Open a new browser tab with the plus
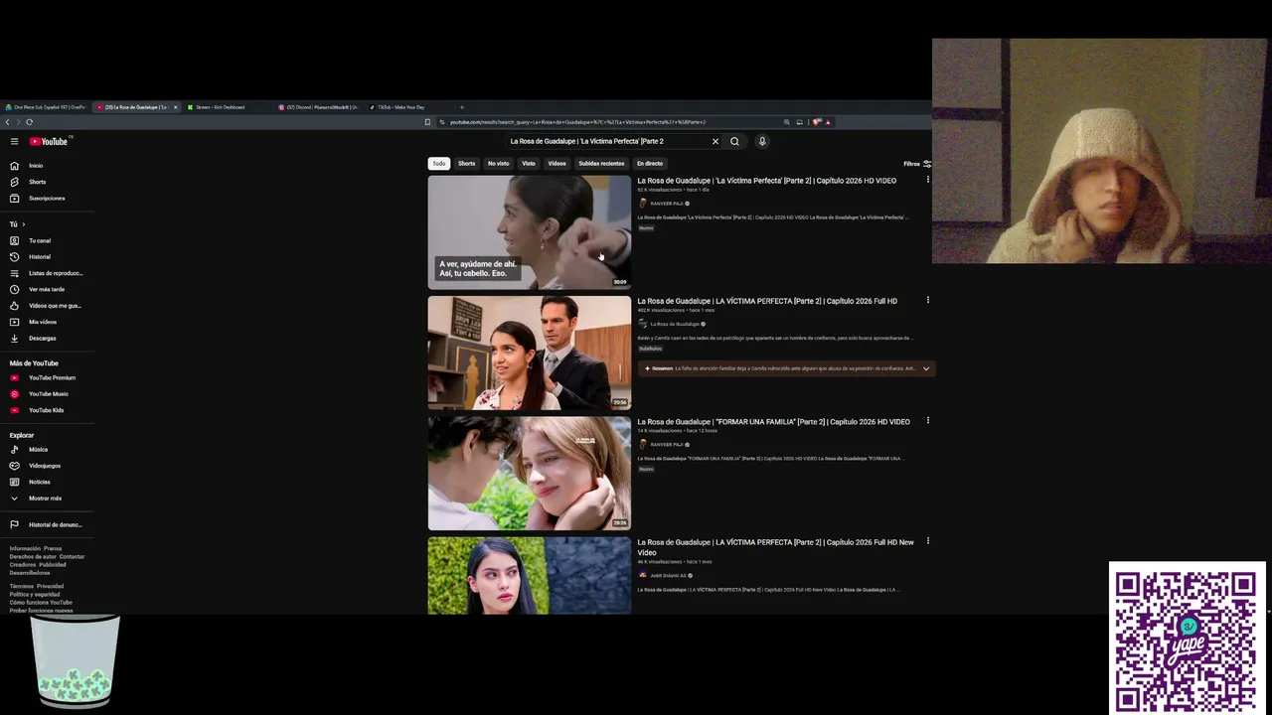This screenshot has height=715, width=1272. (461, 107)
